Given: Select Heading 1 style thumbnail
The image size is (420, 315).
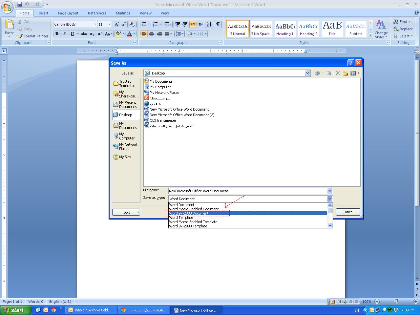Looking at the screenshot, I should 285,29.
